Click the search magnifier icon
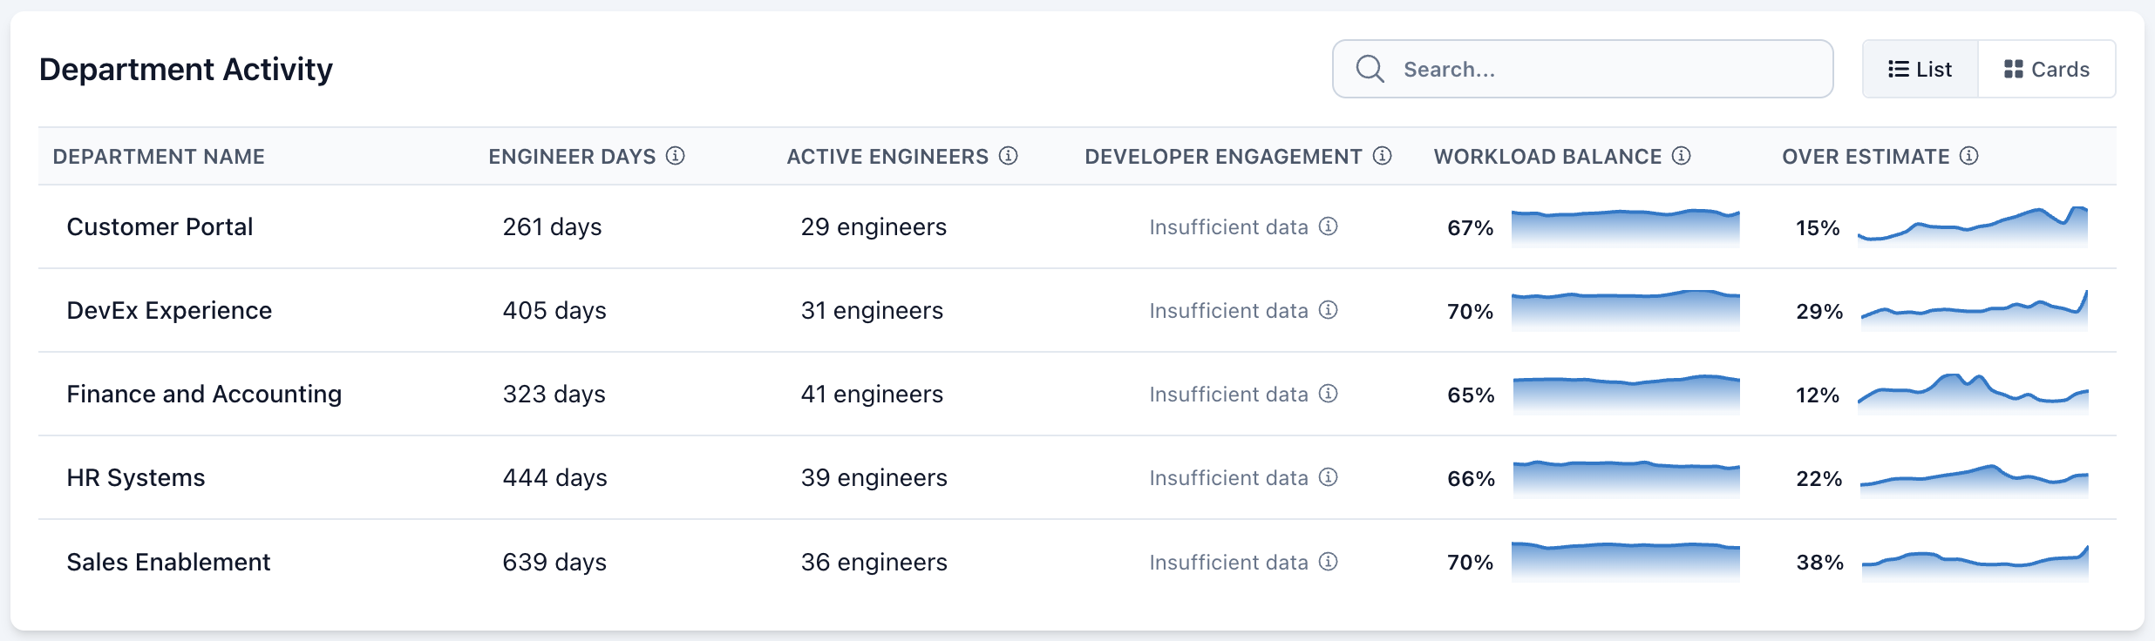Screen dimensions: 2155x641 pyautogui.click(x=1370, y=69)
